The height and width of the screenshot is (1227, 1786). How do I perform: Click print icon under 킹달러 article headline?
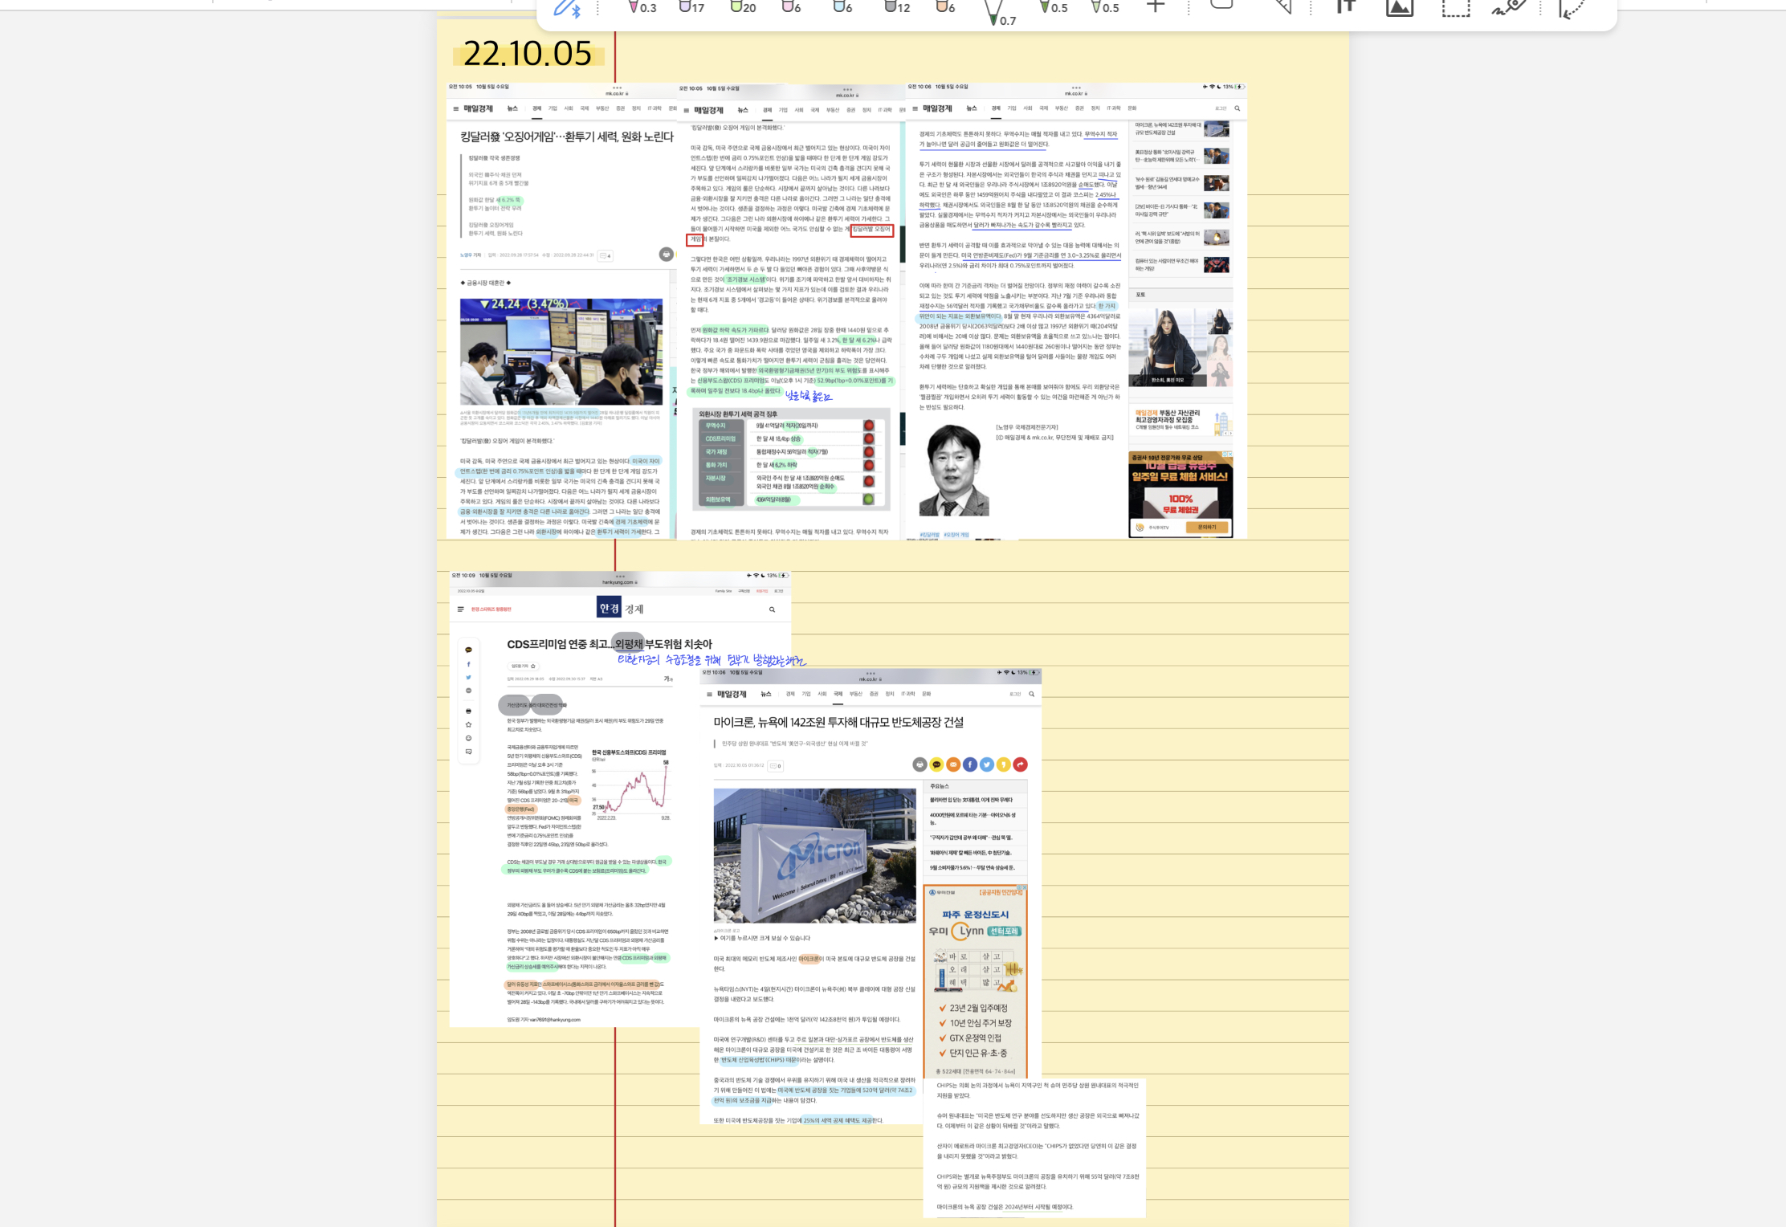[666, 254]
